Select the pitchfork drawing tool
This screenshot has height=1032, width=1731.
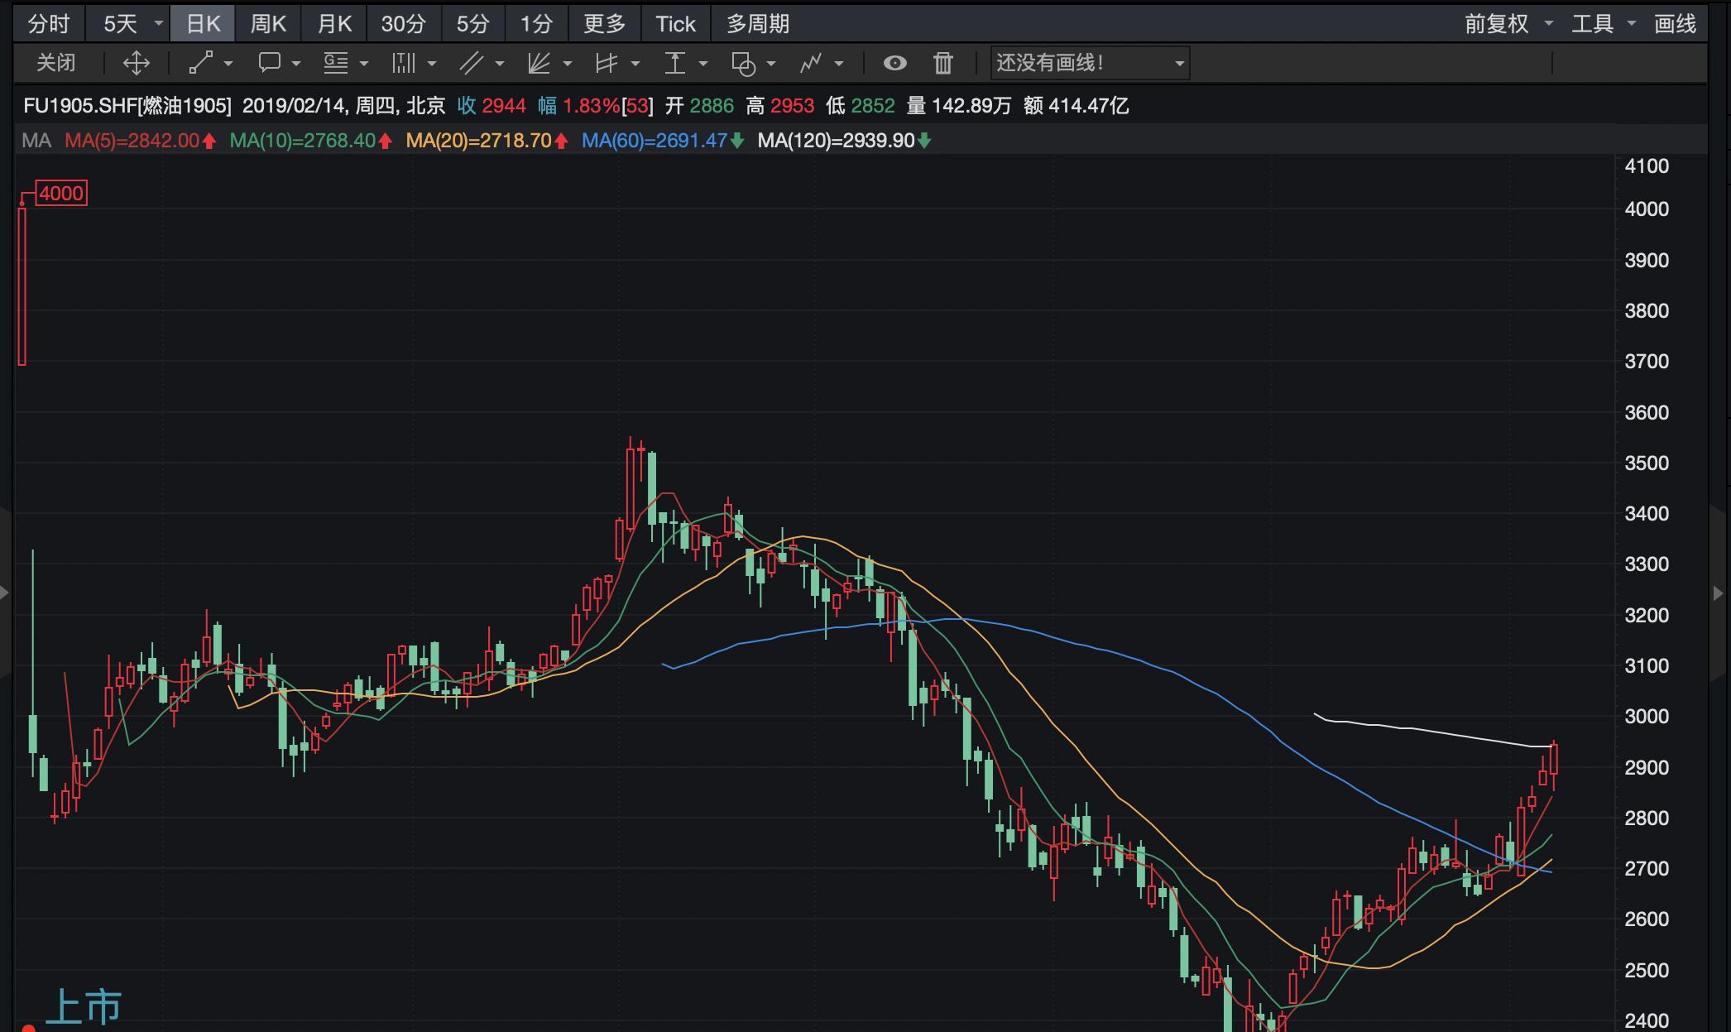click(607, 63)
